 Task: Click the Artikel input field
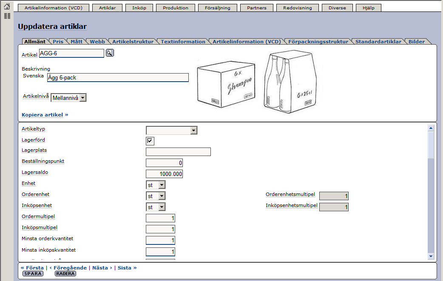[x=71, y=54]
